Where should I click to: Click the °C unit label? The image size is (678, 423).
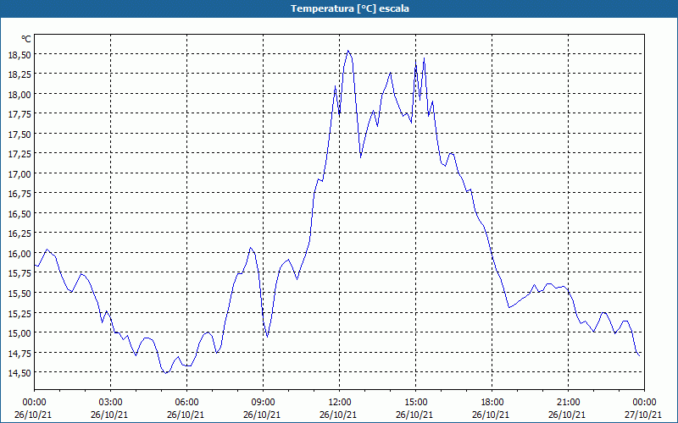pos(26,39)
